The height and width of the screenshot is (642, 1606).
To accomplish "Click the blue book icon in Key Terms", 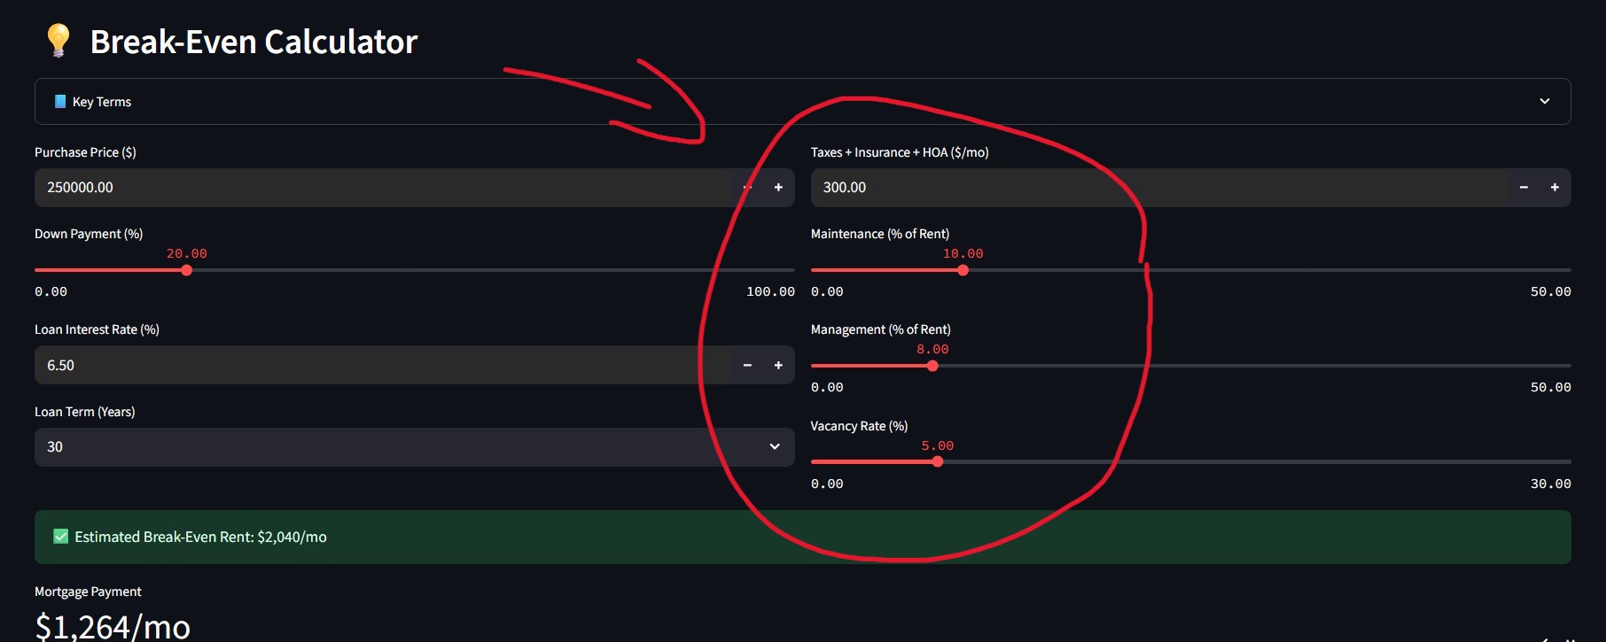I will tap(60, 102).
